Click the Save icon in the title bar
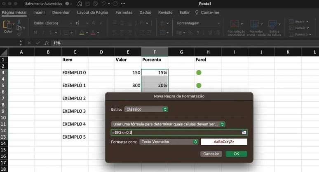This screenshot has width=319, height=172. tap(88, 3)
